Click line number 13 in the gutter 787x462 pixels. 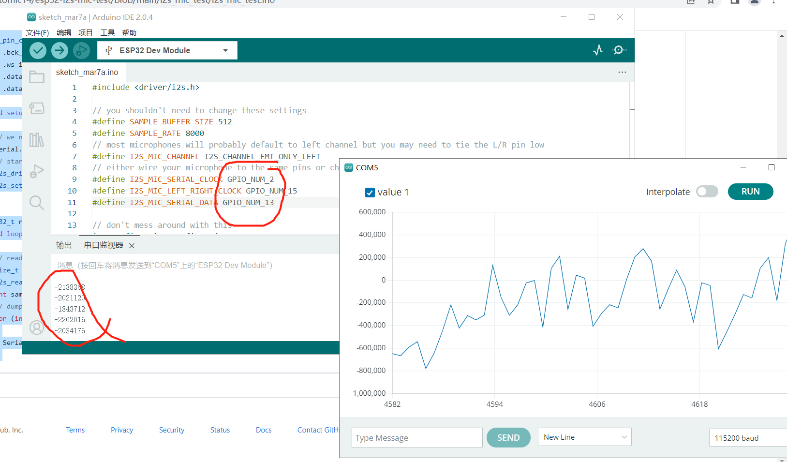click(x=72, y=225)
